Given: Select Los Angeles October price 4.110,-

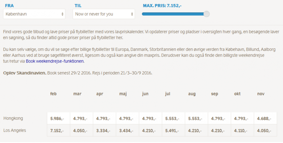Looking at the screenshot, I should (241, 130).
